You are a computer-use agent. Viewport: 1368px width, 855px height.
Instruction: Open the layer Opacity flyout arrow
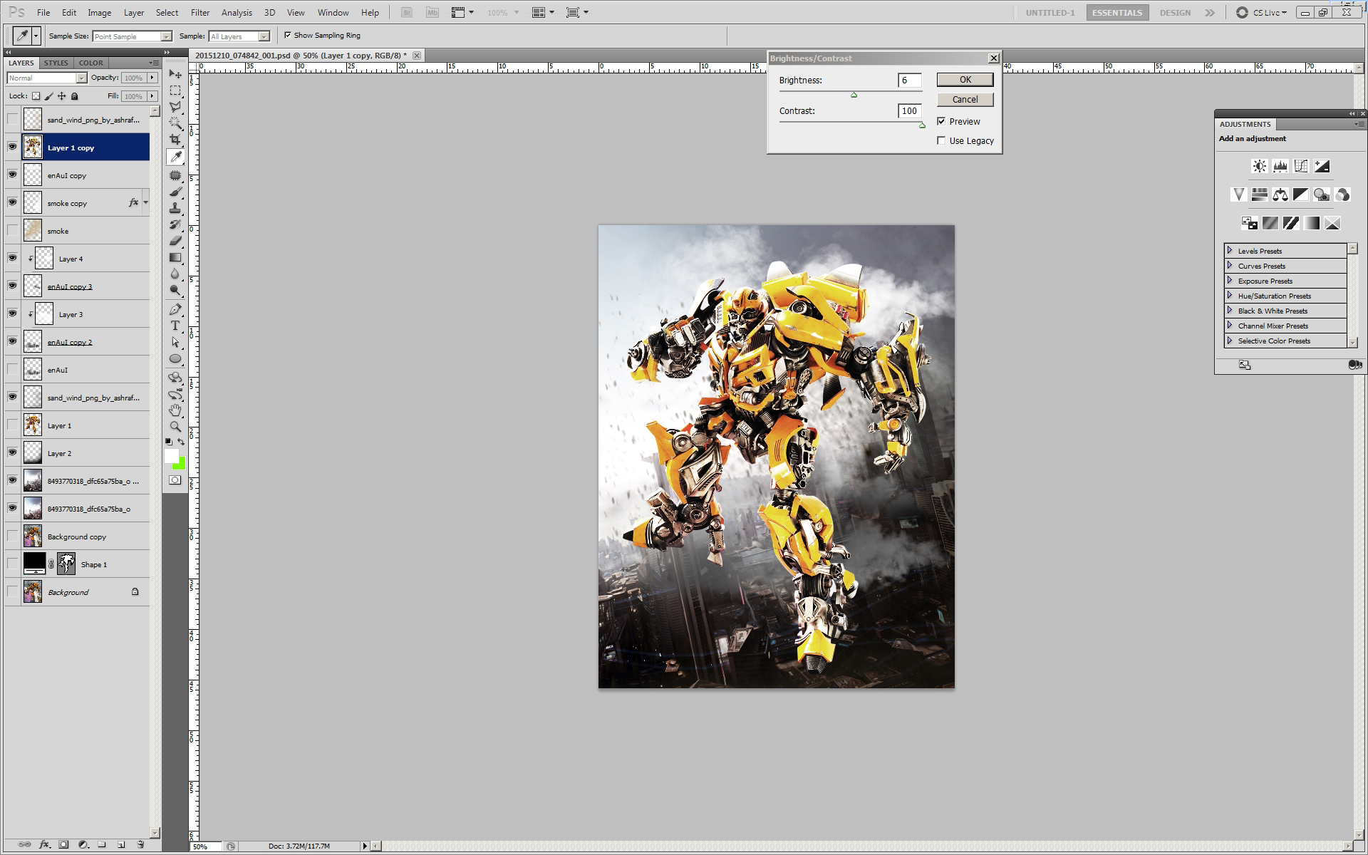click(x=152, y=78)
